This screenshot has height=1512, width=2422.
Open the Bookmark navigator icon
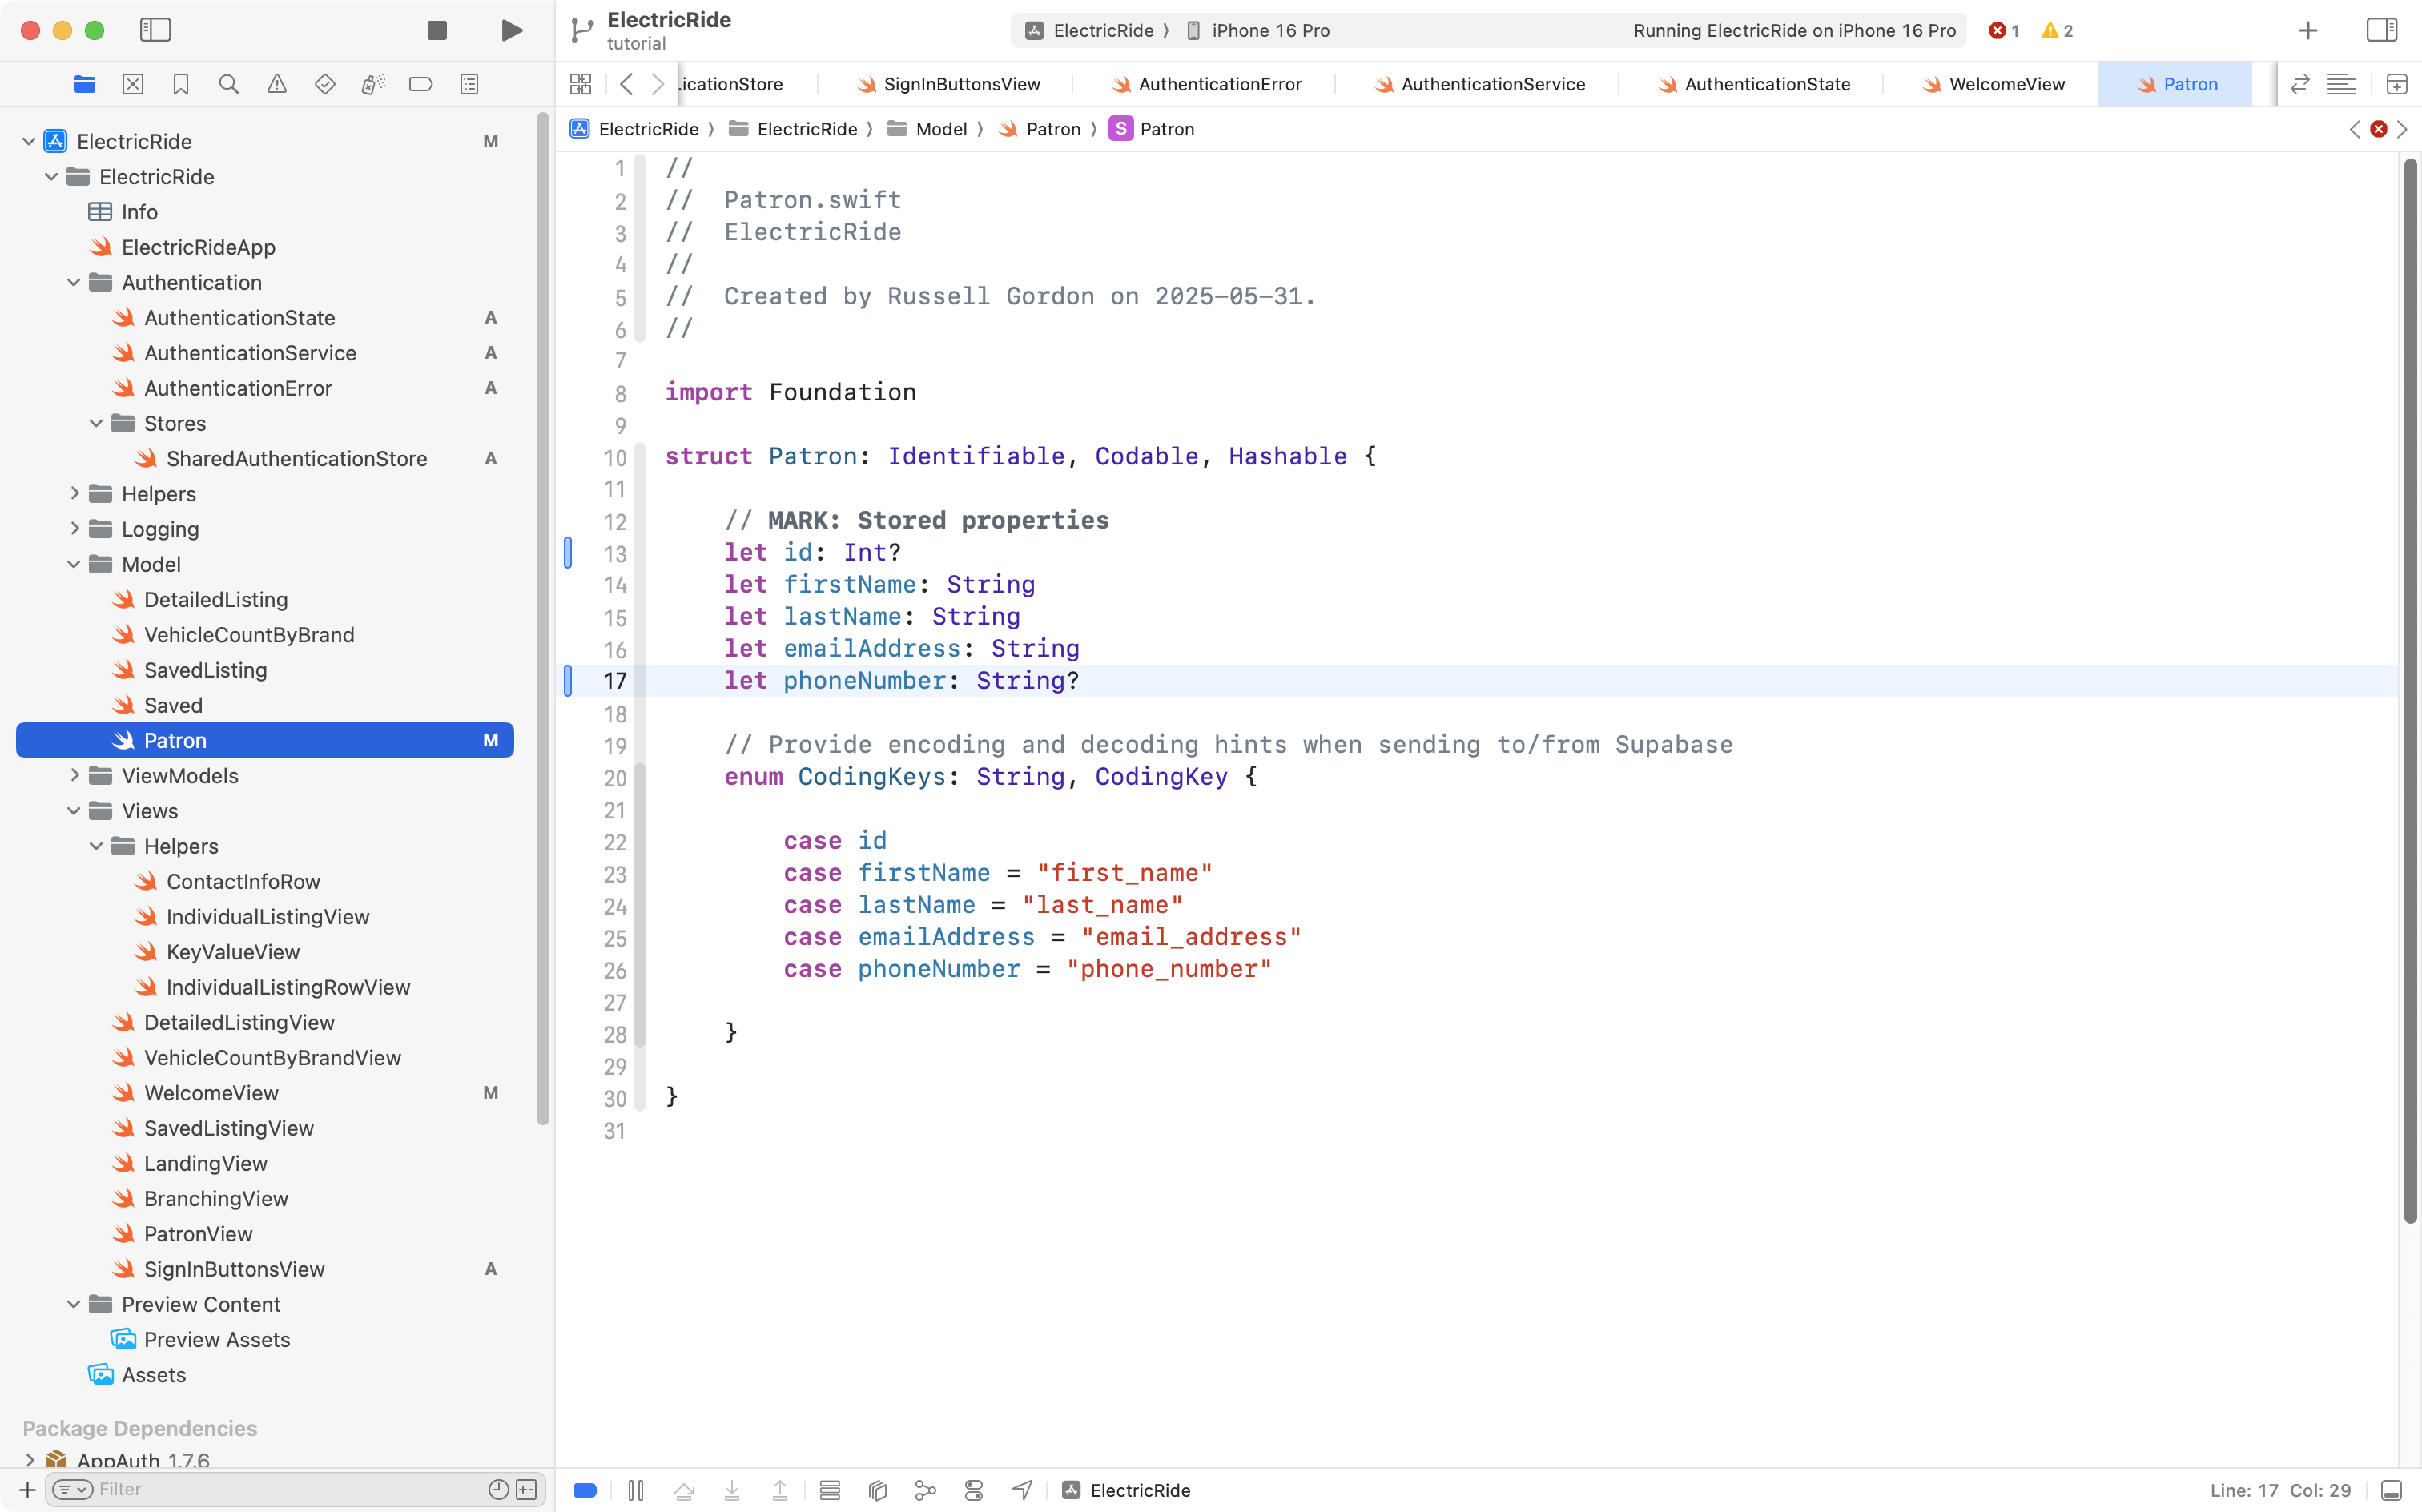[x=181, y=84]
